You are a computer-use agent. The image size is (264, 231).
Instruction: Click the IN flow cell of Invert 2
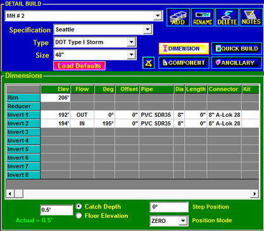pyautogui.click(x=82, y=124)
